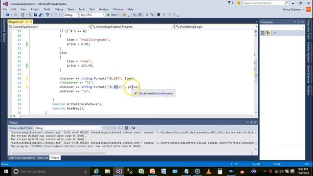313x176 pixels.
Task: Toggle auto hide pin on Output panel
Action: coord(251,122)
